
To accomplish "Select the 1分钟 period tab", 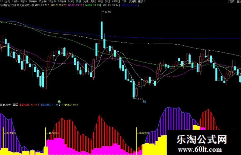I will 15,1.
